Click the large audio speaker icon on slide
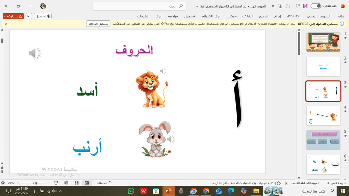 click(35, 53)
